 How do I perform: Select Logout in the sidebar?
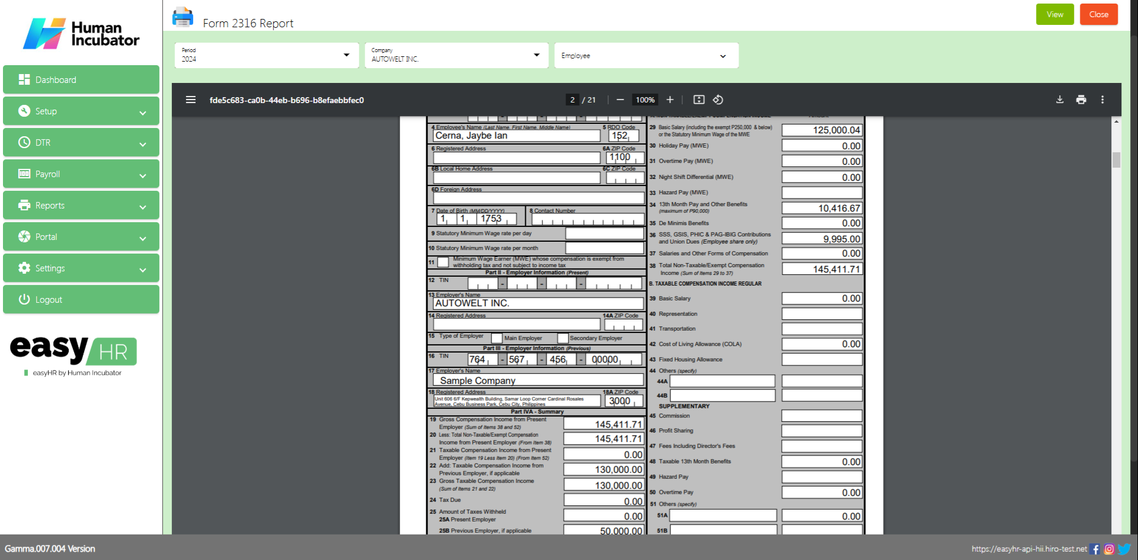[81, 299]
